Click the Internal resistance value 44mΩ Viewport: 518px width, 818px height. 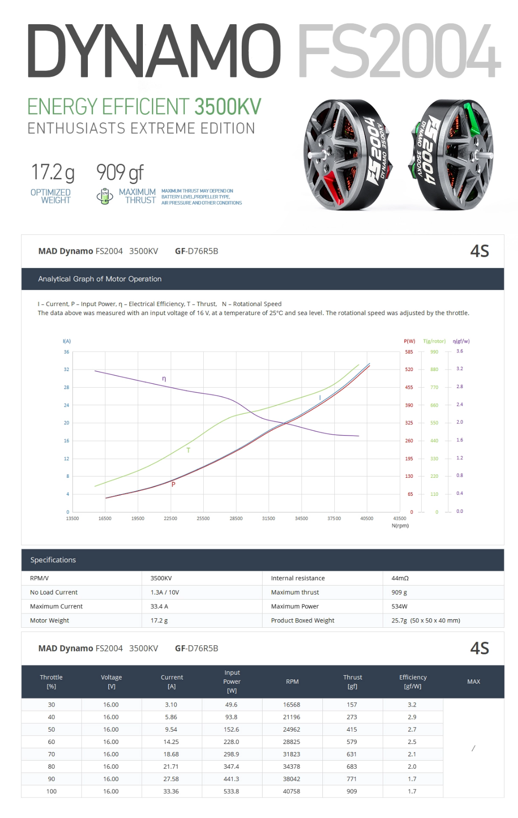click(400, 578)
